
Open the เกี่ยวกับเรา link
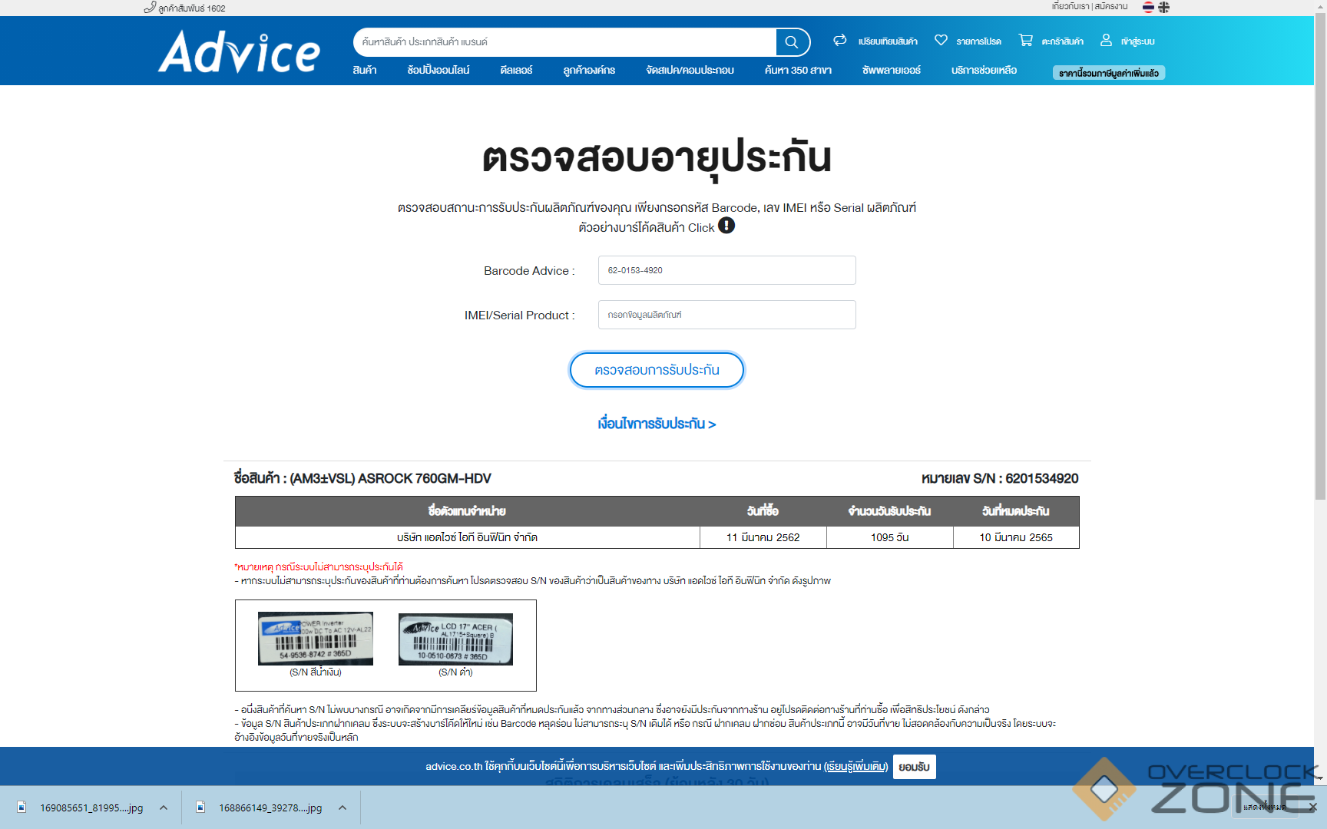(x=1071, y=6)
